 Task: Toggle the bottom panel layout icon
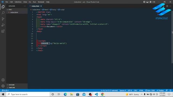coord(147,2)
